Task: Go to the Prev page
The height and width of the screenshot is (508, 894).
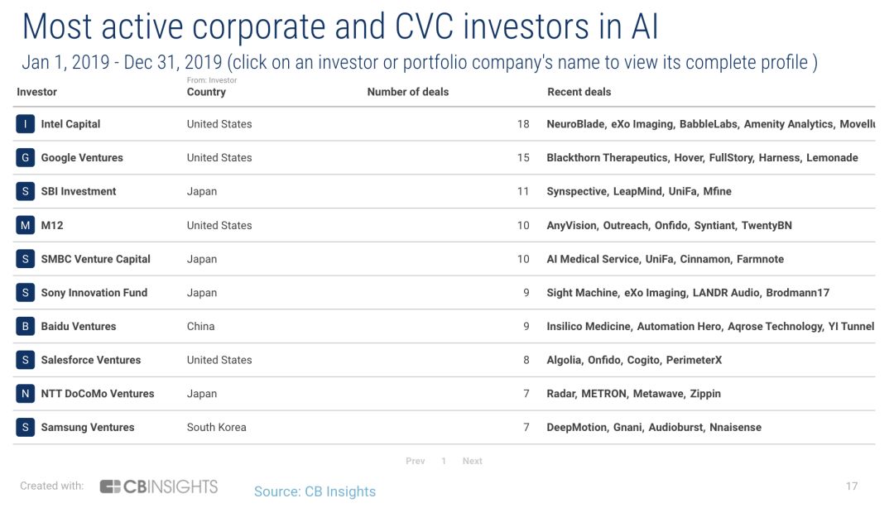Action: (415, 461)
